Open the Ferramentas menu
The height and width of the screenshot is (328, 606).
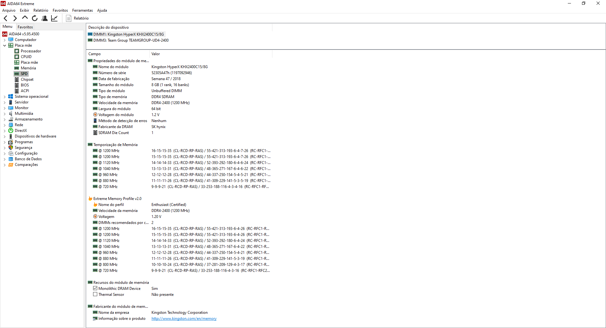click(x=82, y=10)
